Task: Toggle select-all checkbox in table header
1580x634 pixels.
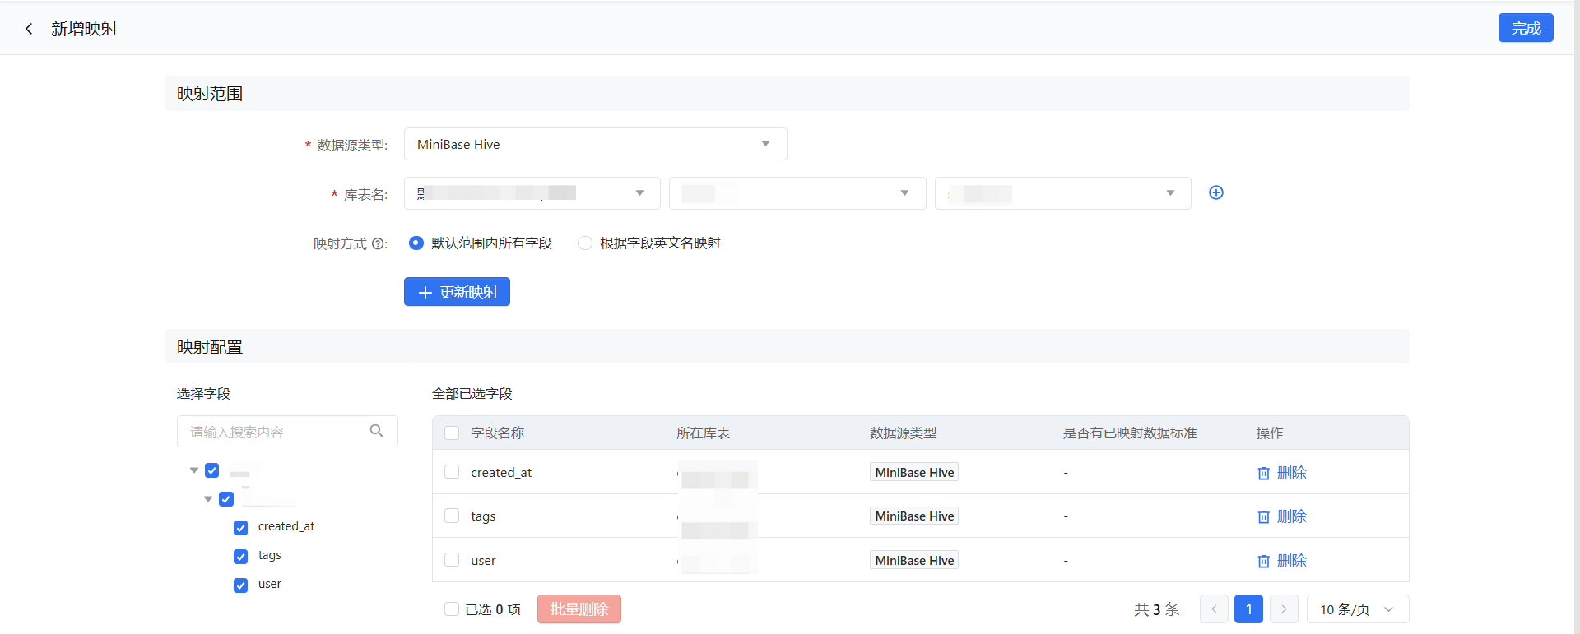Action: 452,433
